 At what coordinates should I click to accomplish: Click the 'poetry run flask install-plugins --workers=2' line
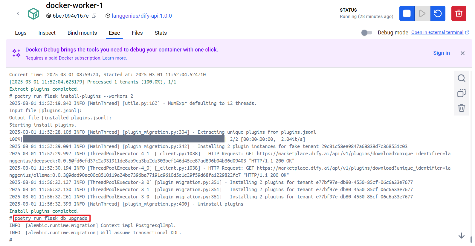[71, 96]
